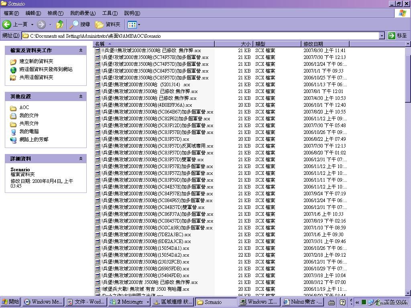Select file with code (7DE2A3EC)
The height and width of the screenshot is (308, 411).
coord(146,234)
